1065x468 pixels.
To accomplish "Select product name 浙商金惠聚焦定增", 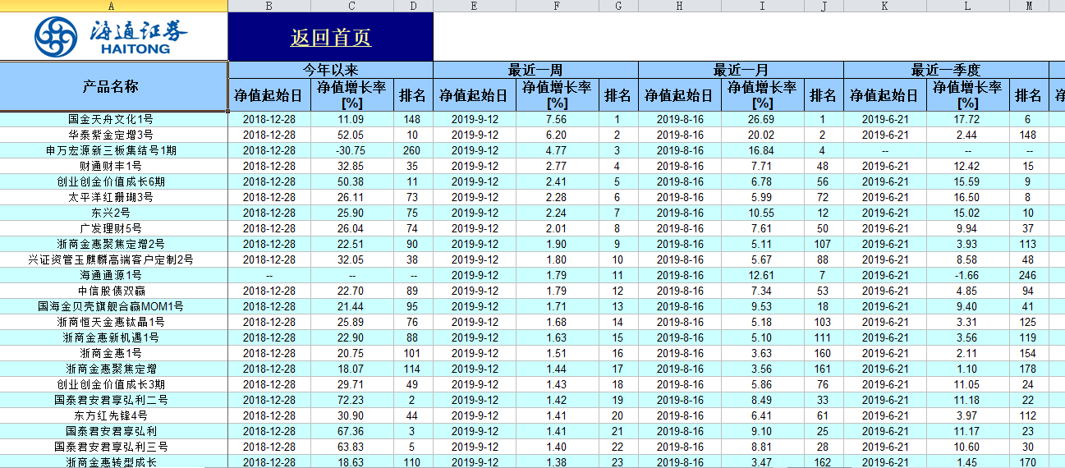I will click(111, 369).
